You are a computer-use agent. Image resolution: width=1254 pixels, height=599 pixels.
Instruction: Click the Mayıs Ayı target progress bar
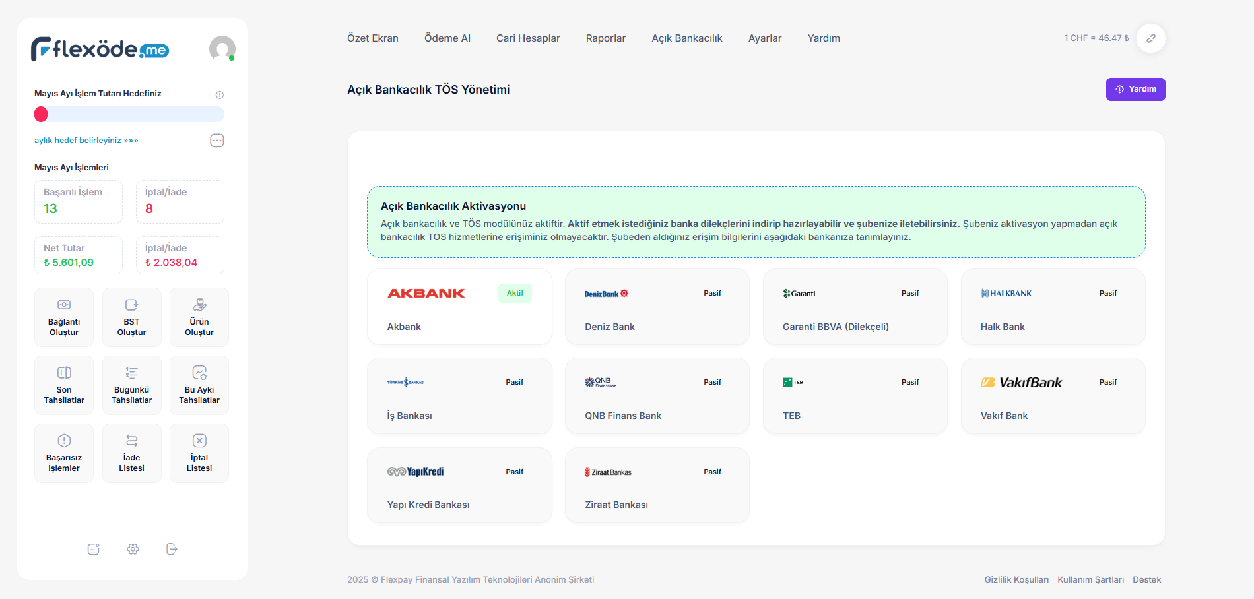[x=129, y=114]
